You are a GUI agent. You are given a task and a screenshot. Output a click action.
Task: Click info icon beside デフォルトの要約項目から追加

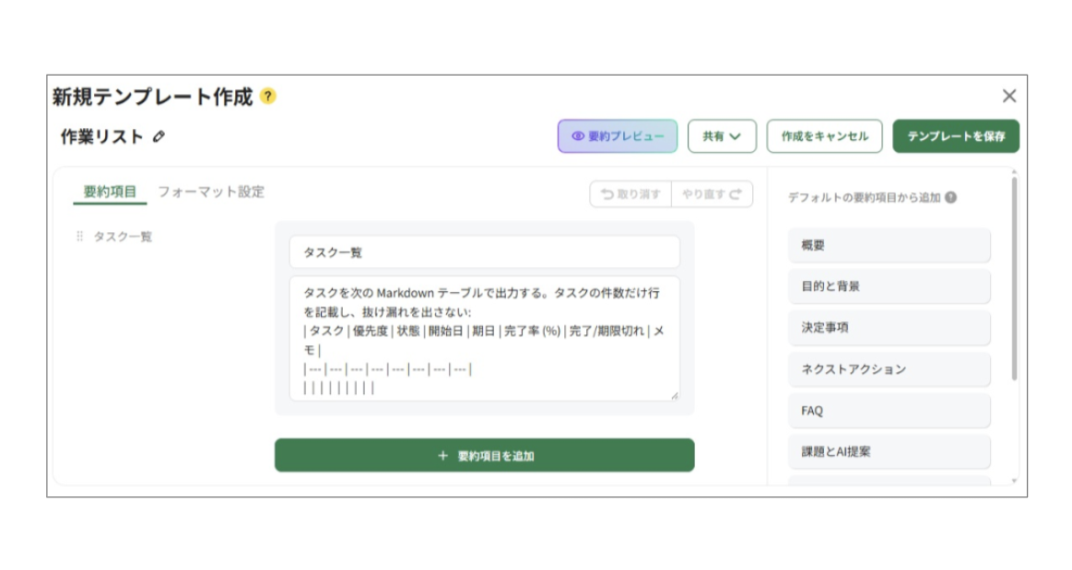950,197
